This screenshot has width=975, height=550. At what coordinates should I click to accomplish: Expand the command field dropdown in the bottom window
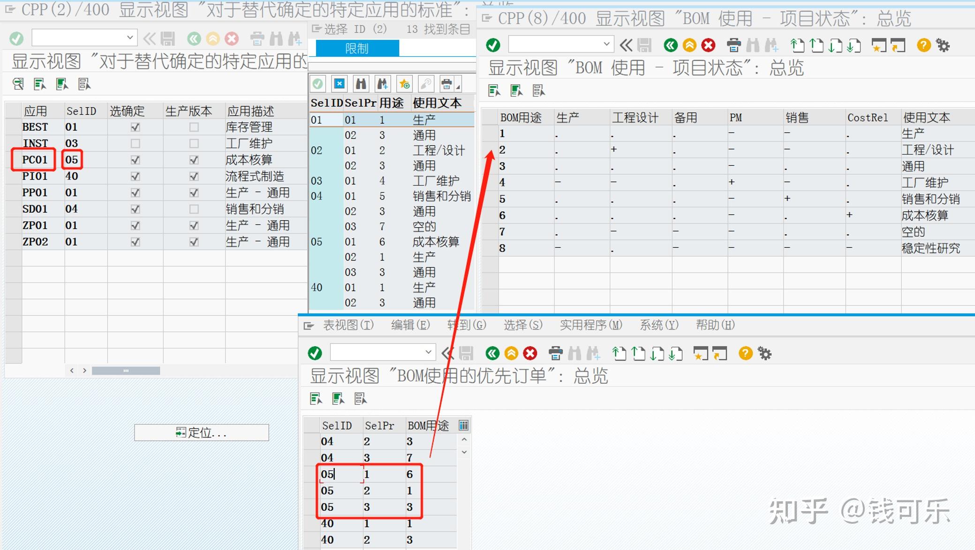click(x=427, y=352)
